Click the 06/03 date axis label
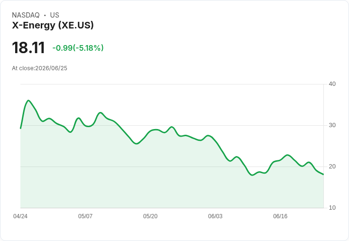The width and height of the screenshot is (349, 241). pos(215,216)
